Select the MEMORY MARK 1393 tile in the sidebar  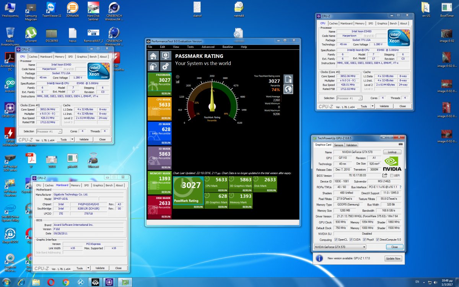[x=159, y=183]
